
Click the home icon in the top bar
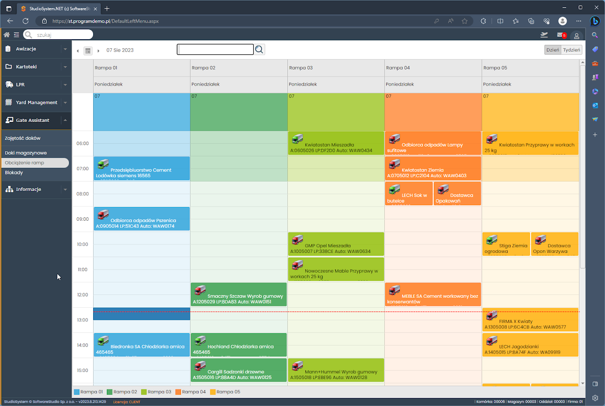pos(7,35)
